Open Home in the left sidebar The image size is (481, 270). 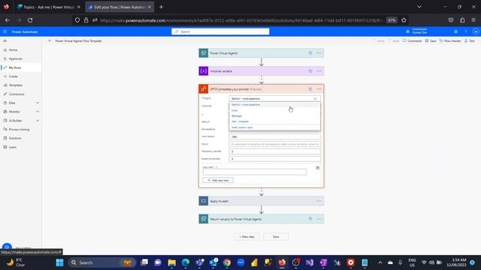click(13, 50)
